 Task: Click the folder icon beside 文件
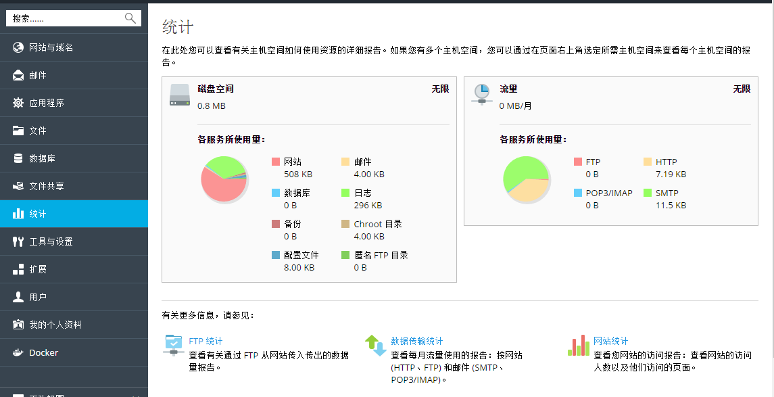(18, 131)
